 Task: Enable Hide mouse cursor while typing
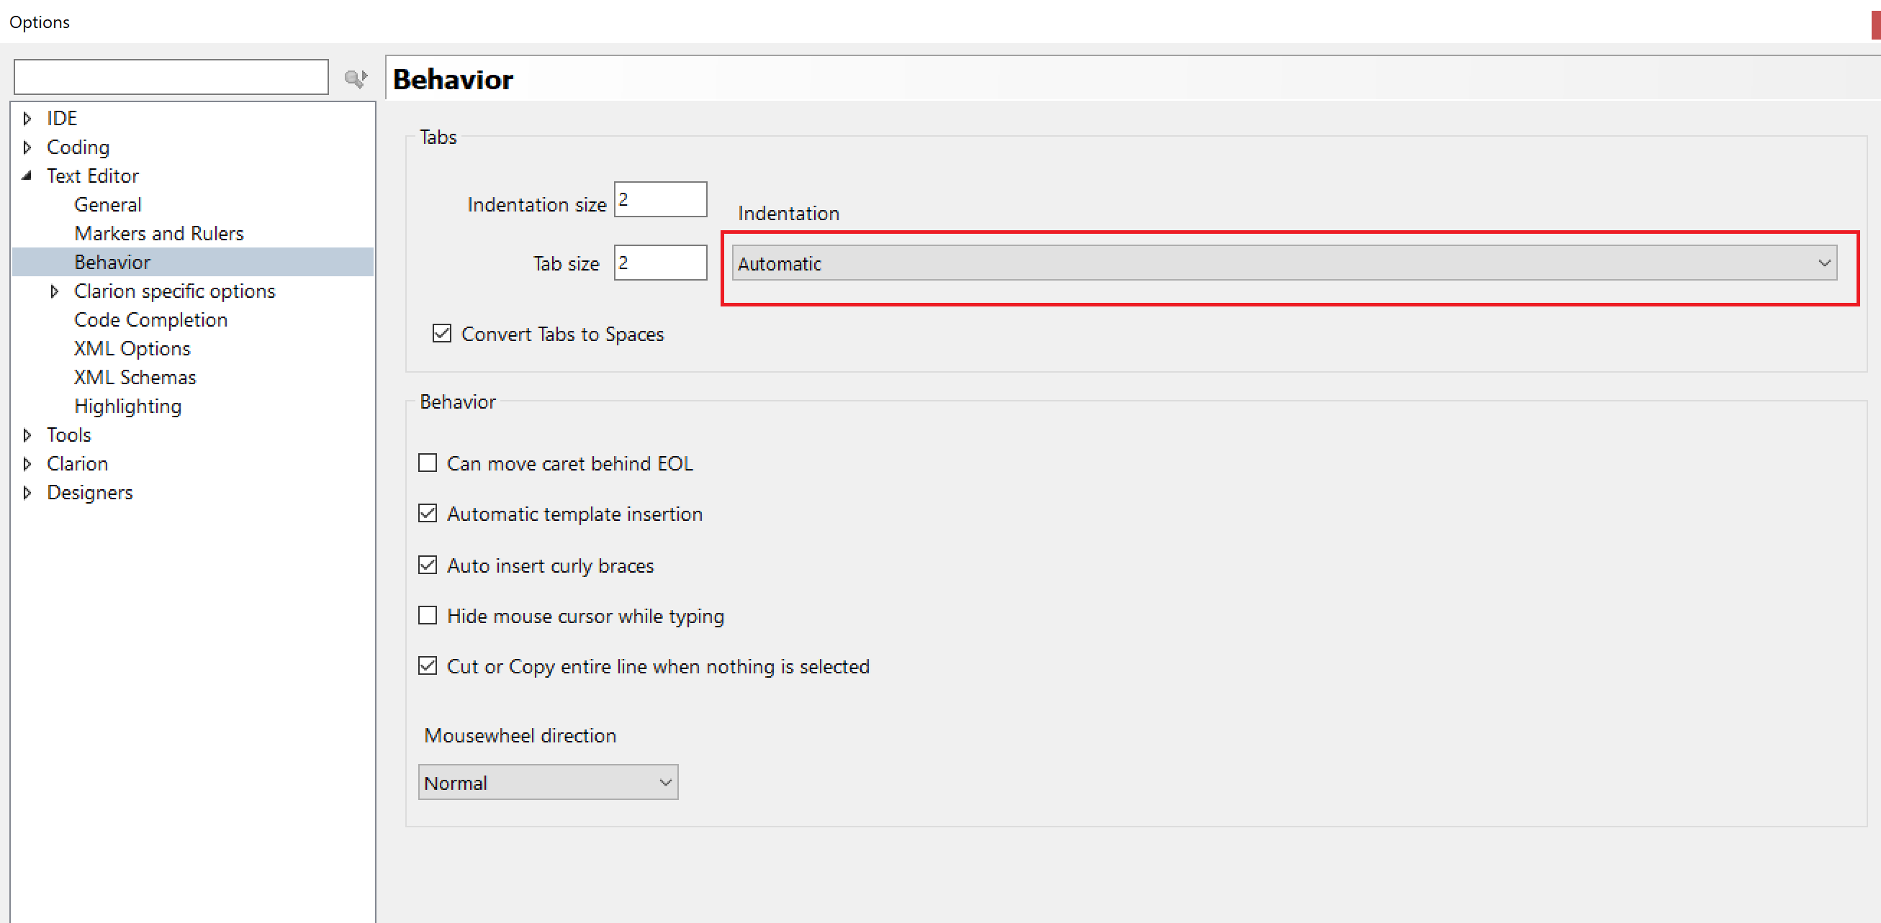coord(428,616)
